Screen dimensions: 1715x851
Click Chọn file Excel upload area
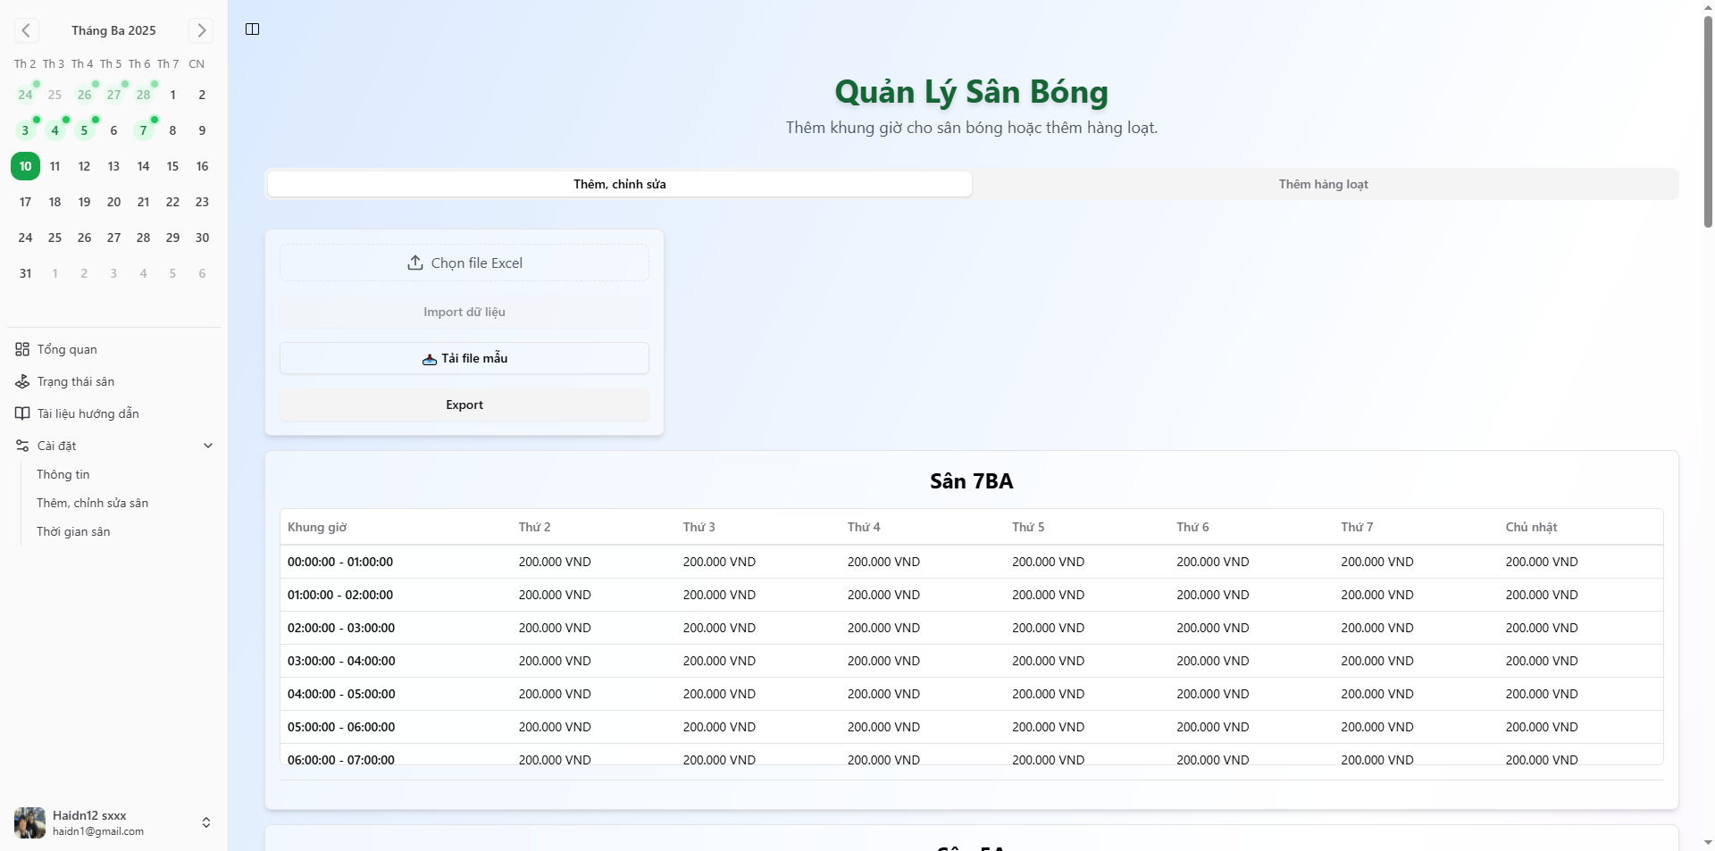464,263
